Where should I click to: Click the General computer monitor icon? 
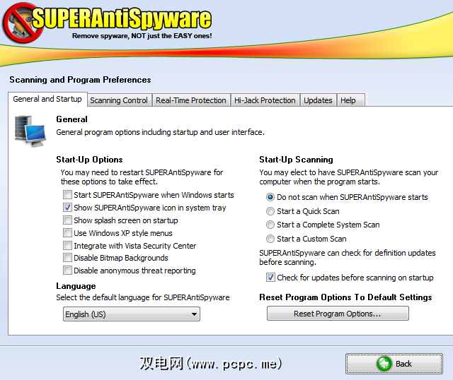click(x=30, y=131)
